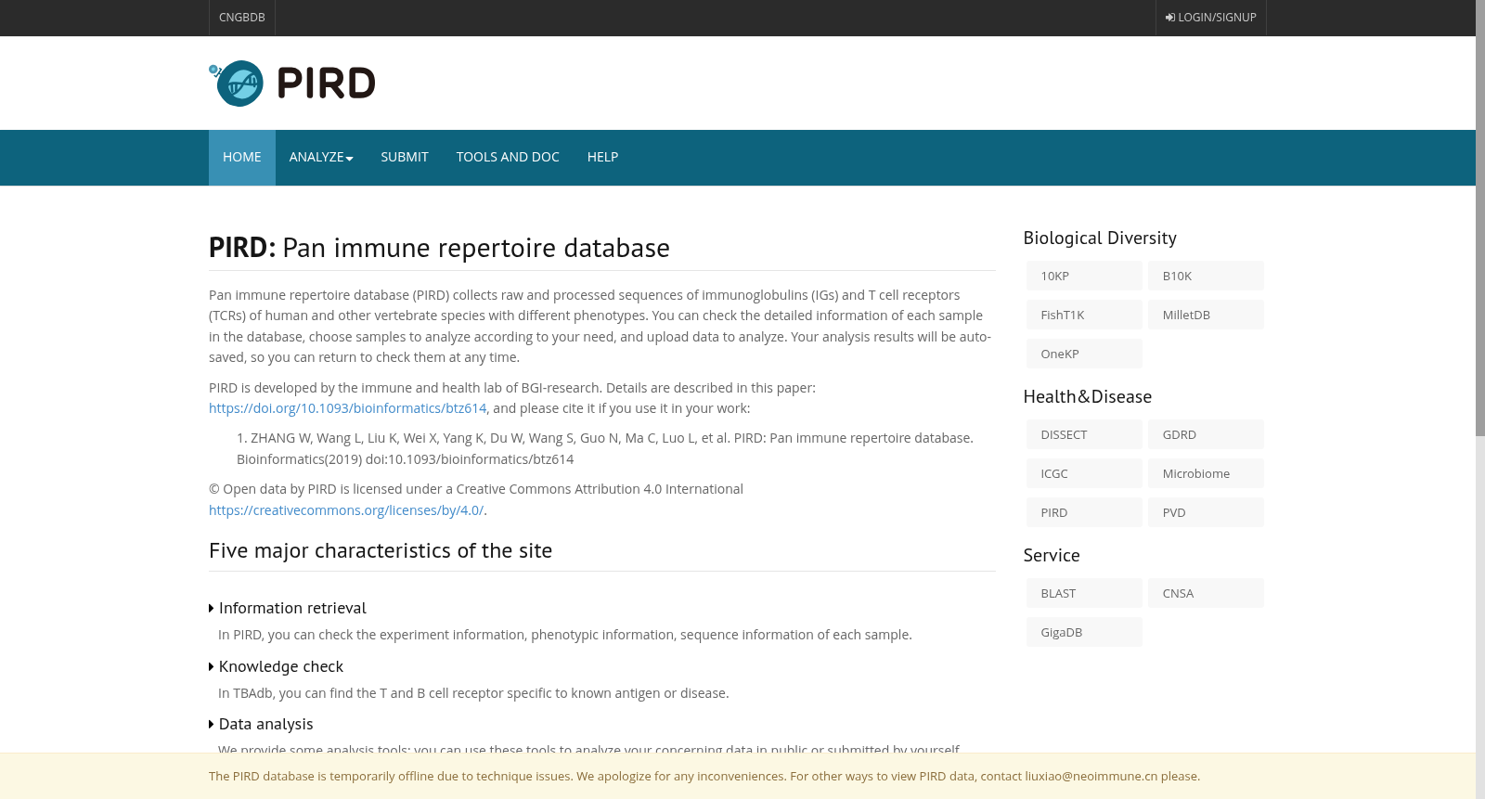Viewport: 1485px width, 799px height.
Task: Expand the Knowledge check section
Action: click(x=276, y=666)
